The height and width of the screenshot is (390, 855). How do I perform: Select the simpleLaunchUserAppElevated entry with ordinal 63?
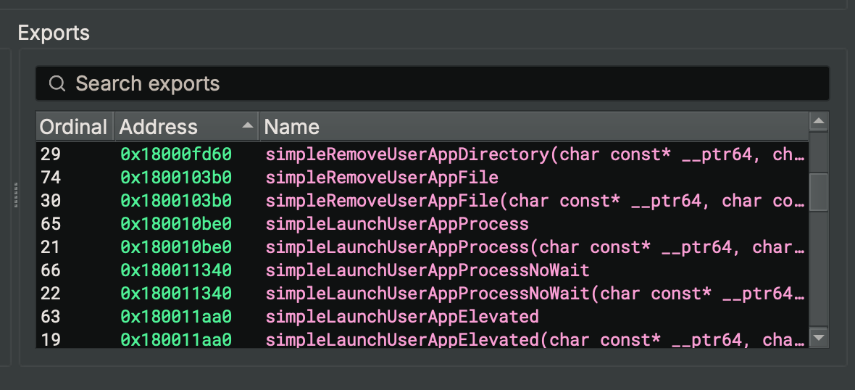(402, 317)
